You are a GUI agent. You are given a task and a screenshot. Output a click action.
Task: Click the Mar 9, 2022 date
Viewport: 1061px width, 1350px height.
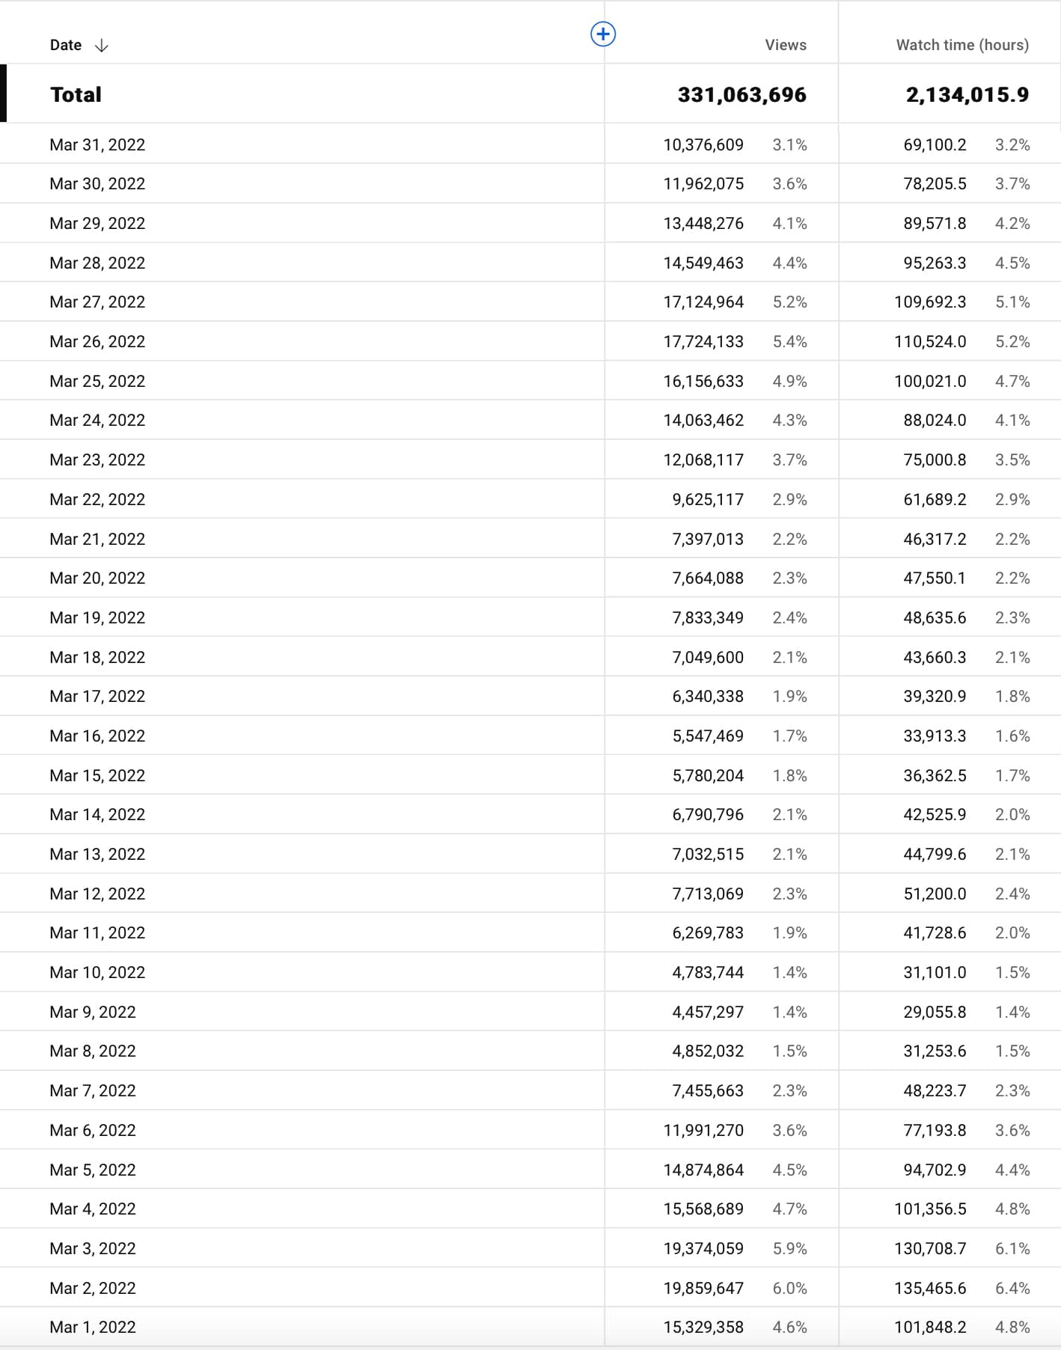click(x=93, y=1012)
